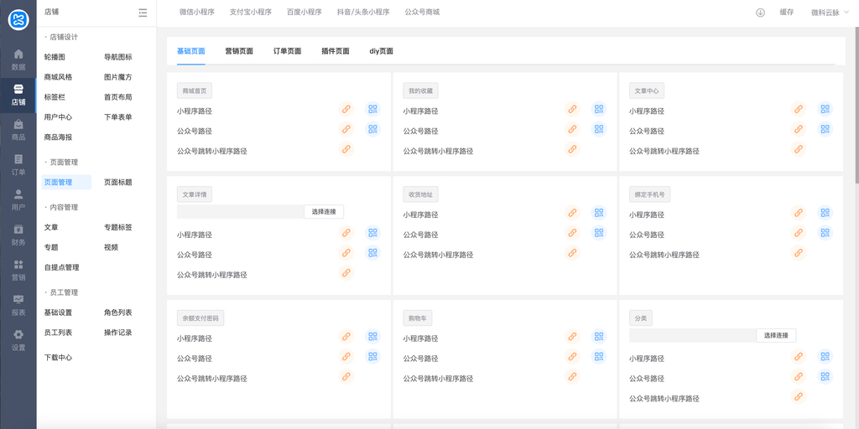Show QR code for 购物车 小程序路径
859x429 pixels.
pos(599,337)
